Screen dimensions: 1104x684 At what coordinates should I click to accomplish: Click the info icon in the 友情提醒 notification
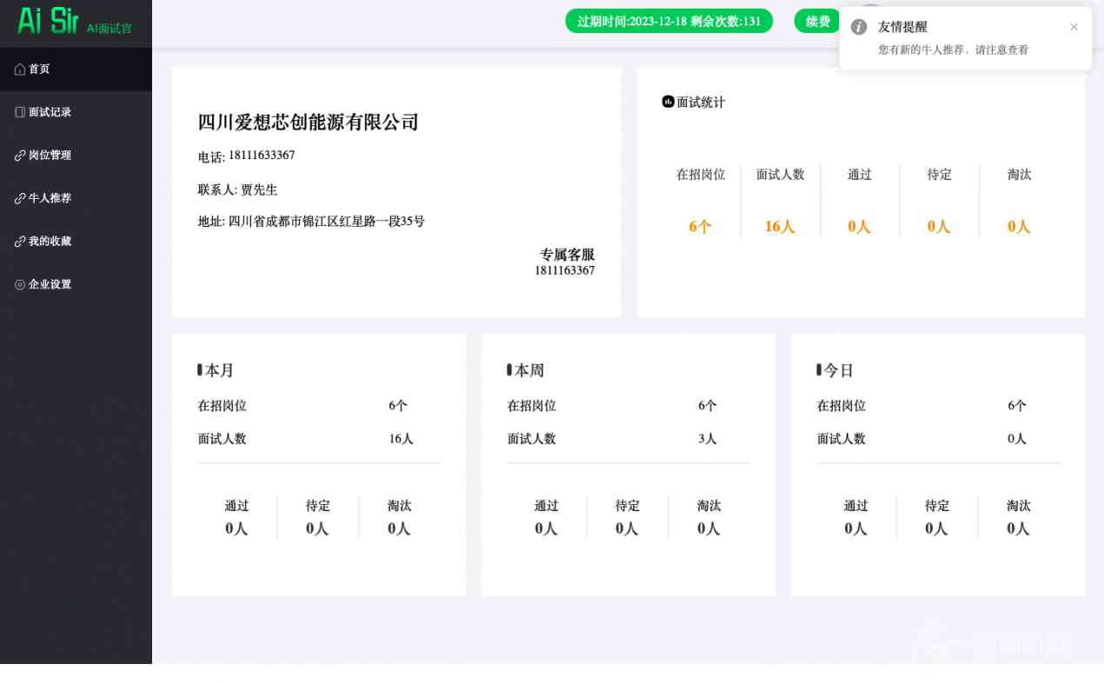(x=859, y=27)
